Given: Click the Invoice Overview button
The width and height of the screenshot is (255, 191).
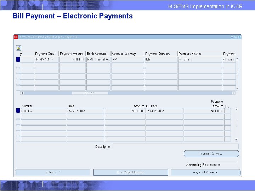Looking at the screenshot, I should pyautogui.click(x=211, y=154).
